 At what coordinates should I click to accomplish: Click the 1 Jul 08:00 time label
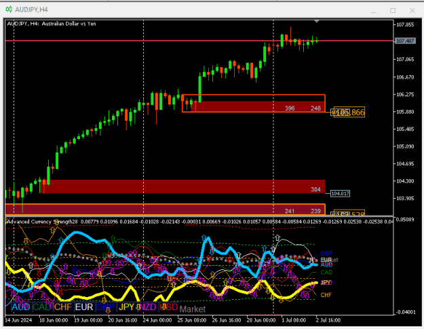click(294, 320)
